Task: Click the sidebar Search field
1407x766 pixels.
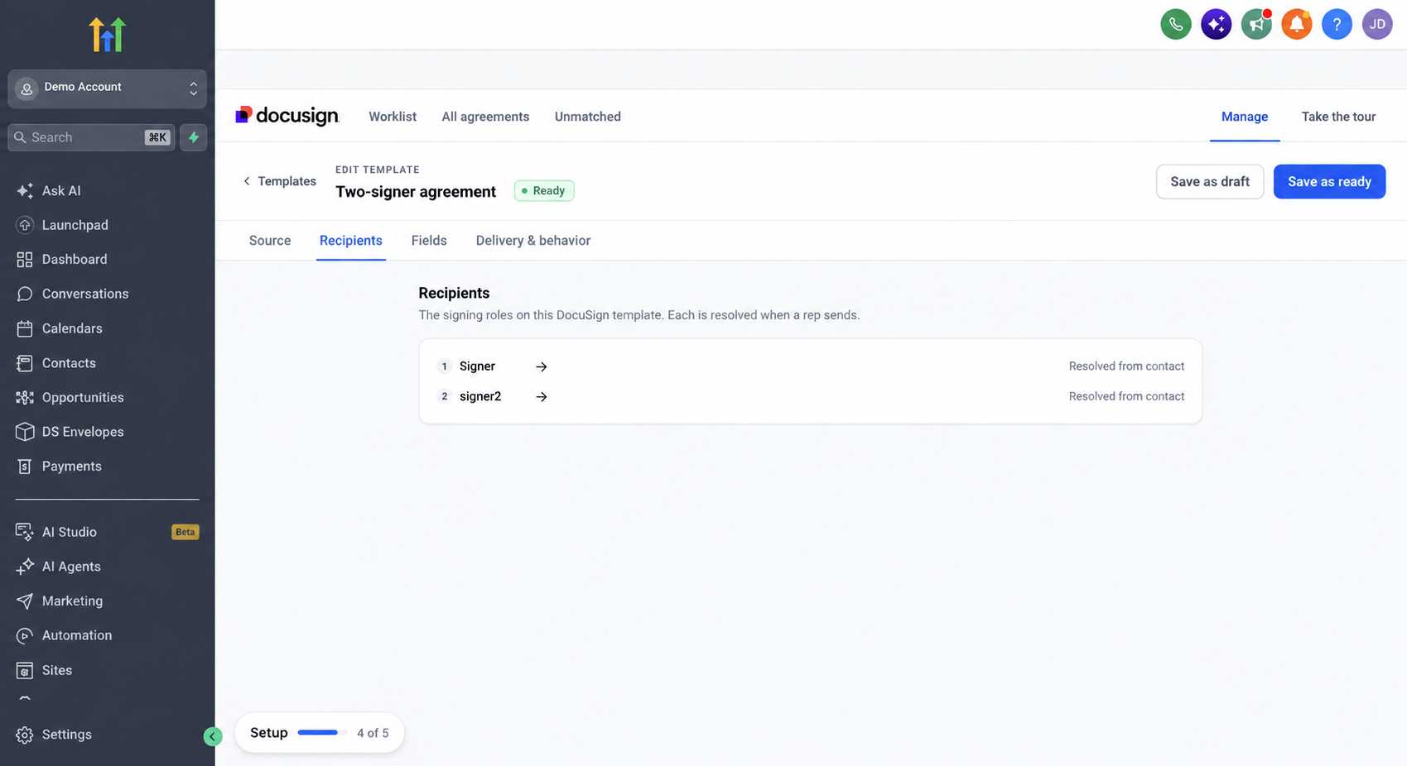Action: point(91,137)
